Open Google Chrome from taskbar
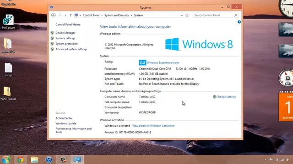The width and height of the screenshot is (293, 164). pos(20,159)
